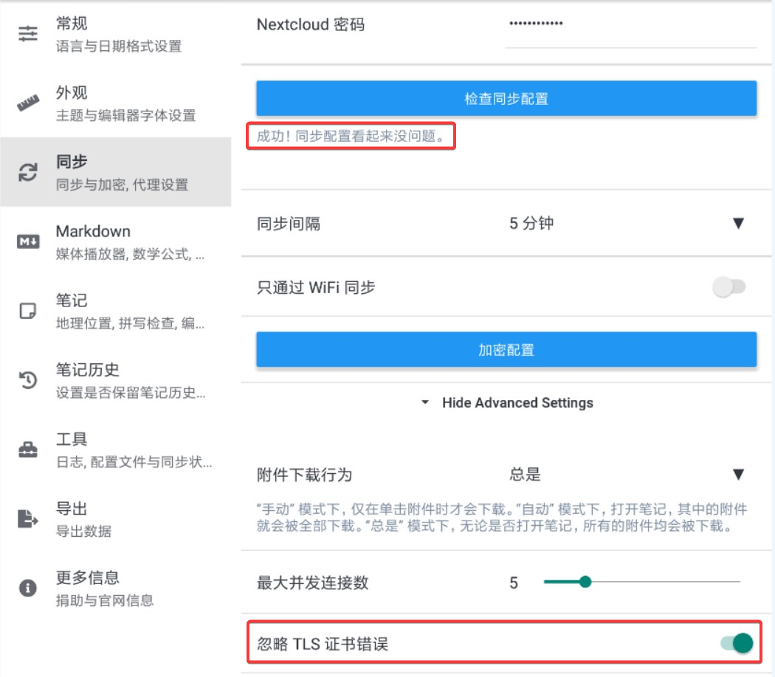Toggle the 只通过 WiFi 同步 switch
Viewport: 775px width, 677px height.
pyautogui.click(x=729, y=287)
